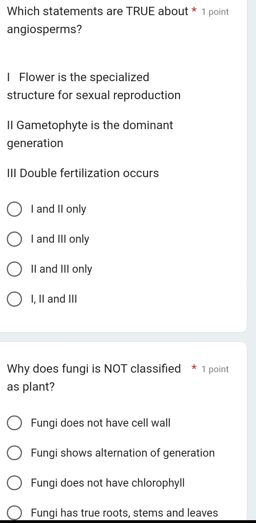Click statement "III Double fertilization occurs" text
This screenshot has height=523, width=256.
click(x=82, y=173)
